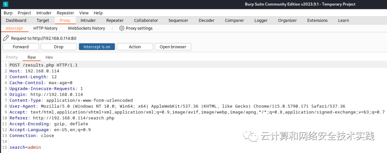Click the Connection: close header line
387x153 pixels.
click(32, 136)
